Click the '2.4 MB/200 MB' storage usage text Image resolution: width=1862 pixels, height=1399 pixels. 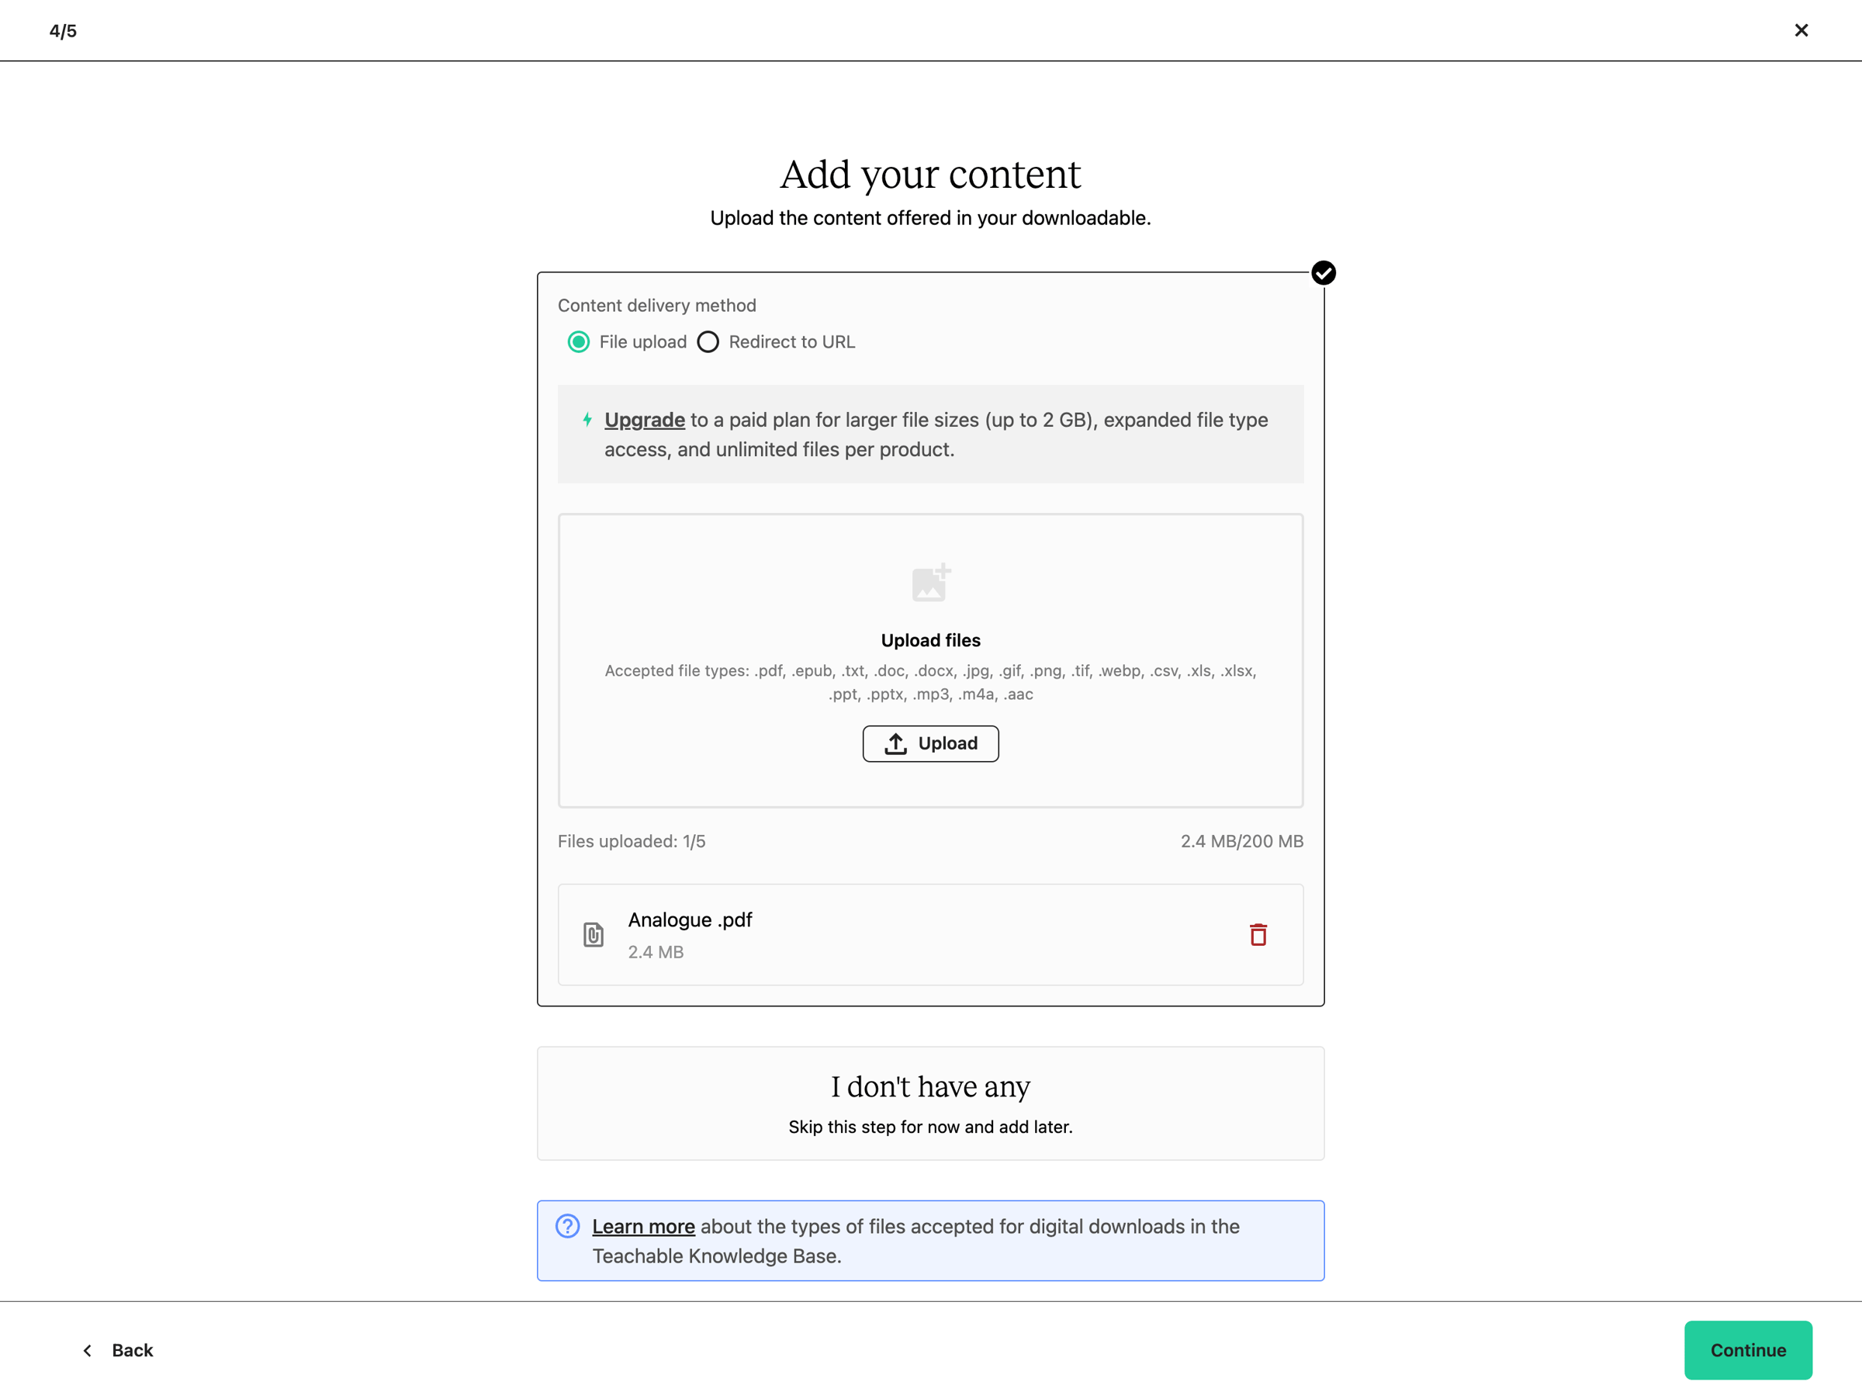(x=1241, y=841)
